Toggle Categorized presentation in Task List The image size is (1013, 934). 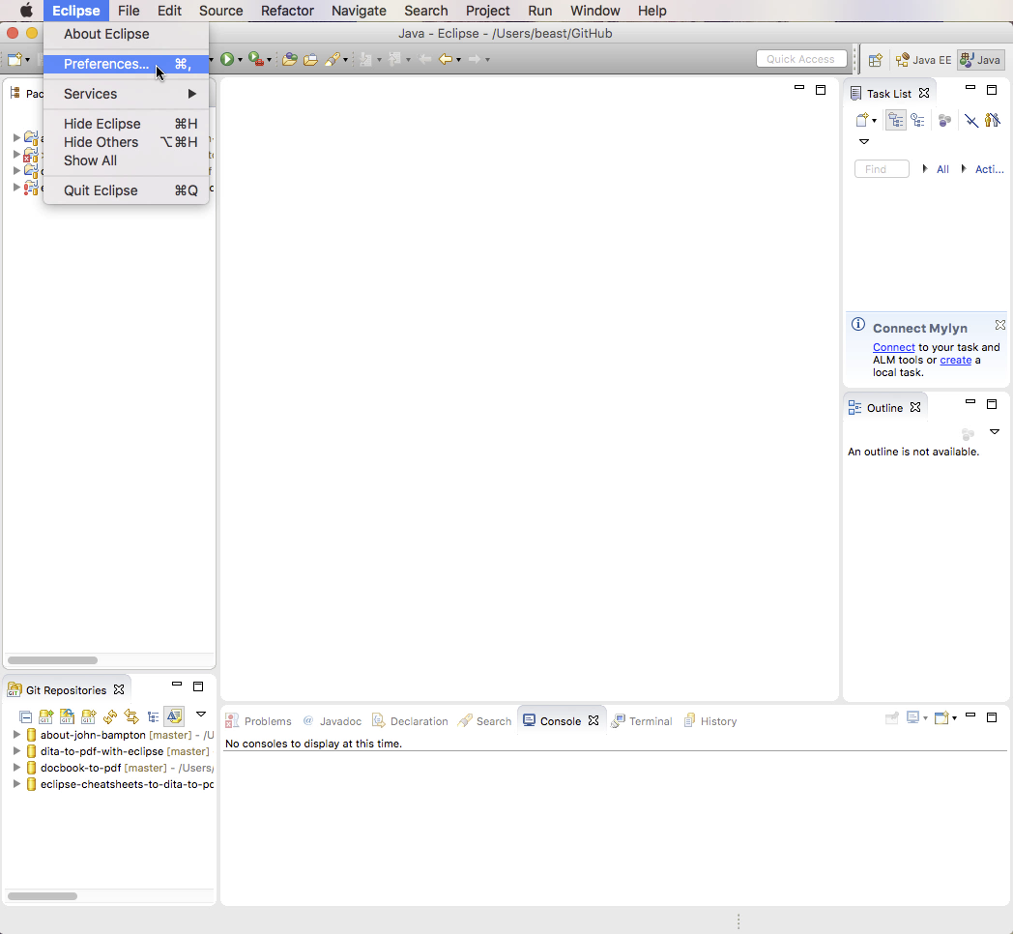click(895, 120)
